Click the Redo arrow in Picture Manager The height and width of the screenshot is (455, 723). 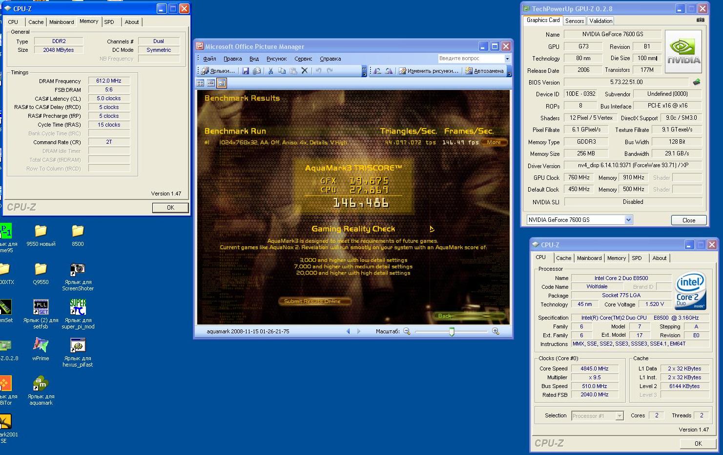click(330, 71)
